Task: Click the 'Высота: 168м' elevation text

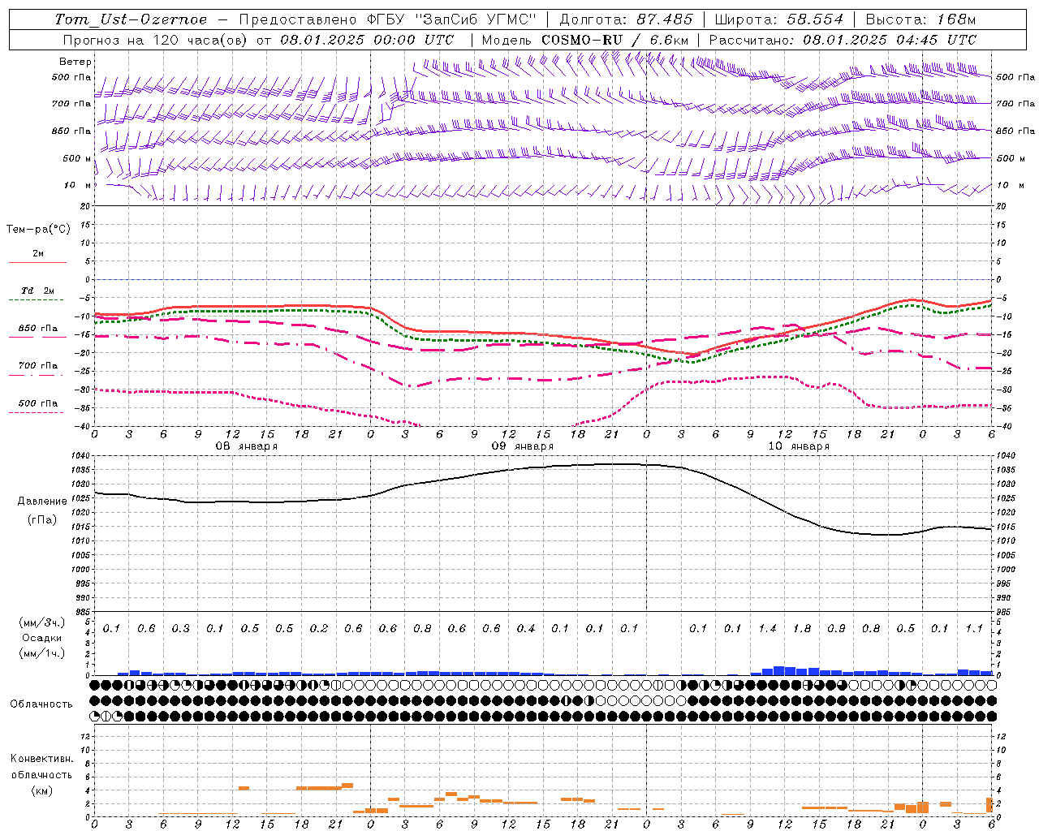Action: (920, 19)
